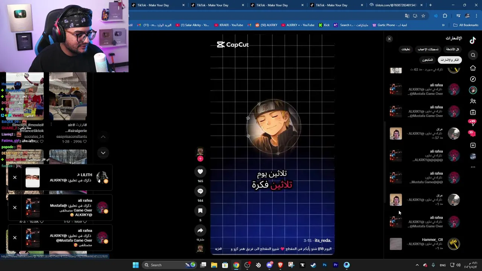The height and width of the screenshot is (271, 482).
Task: Open Brave browser from the taskbar
Action: pyautogui.click(x=280, y=265)
